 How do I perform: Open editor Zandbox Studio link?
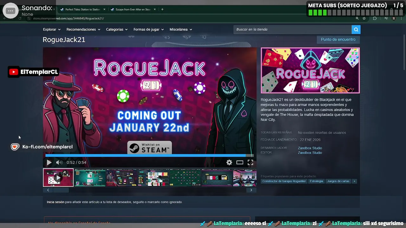click(x=310, y=153)
